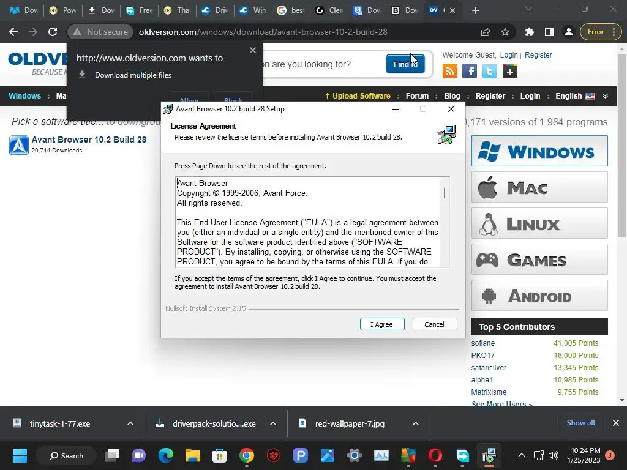Expand tinytask-1-77.exe download options
The height and width of the screenshot is (470, 627).
click(130, 423)
